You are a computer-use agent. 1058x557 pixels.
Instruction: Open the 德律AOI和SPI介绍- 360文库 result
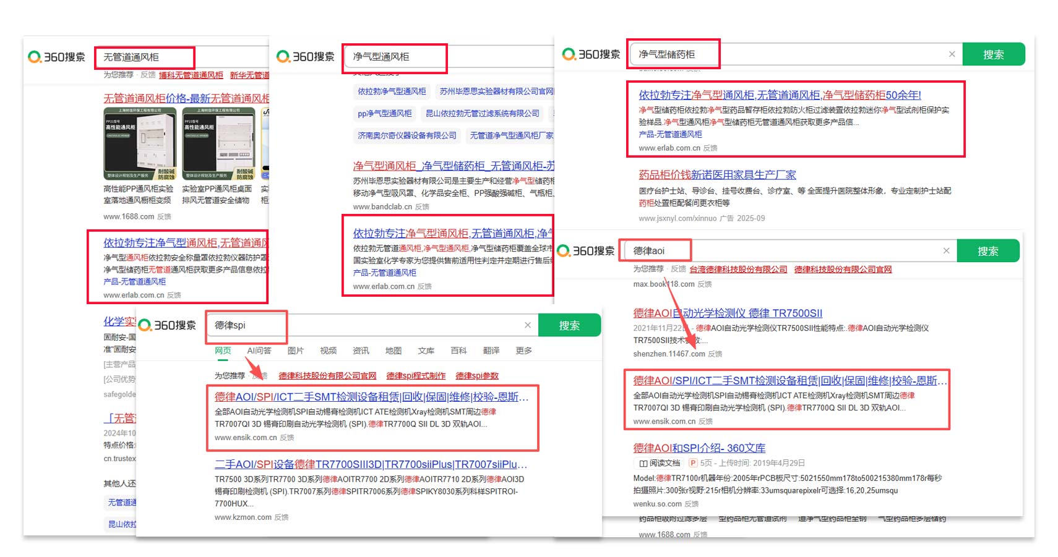click(699, 448)
